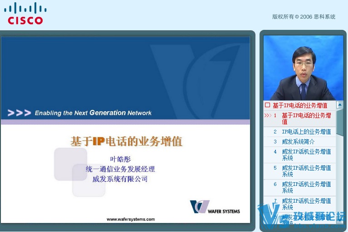
Task: Click the playlist header 基于IP电话的业务增值
Action: [x=300, y=105]
